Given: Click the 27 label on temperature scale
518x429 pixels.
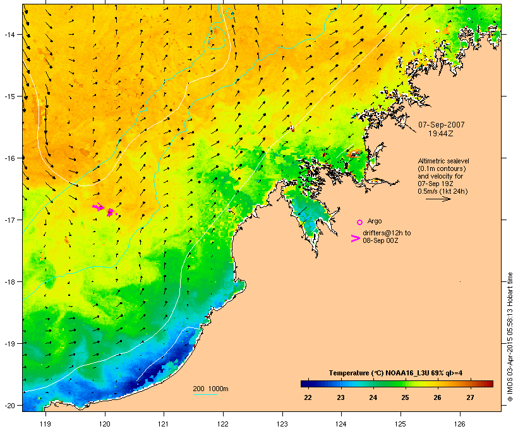Looking at the screenshot, I should point(470,397).
